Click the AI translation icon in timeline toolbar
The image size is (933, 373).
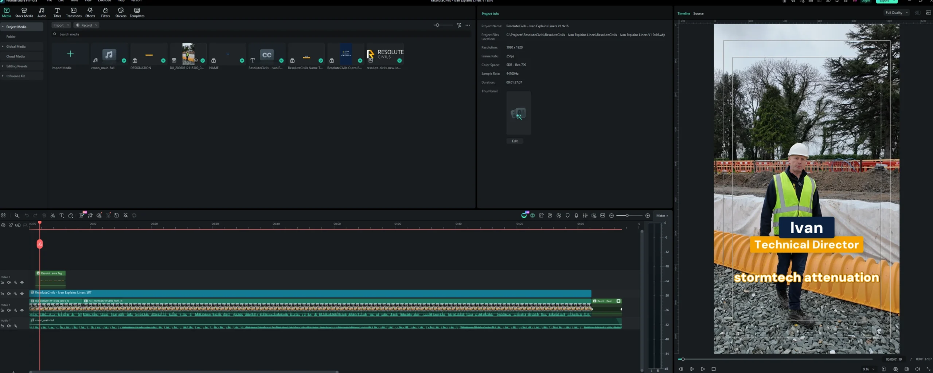tap(125, 216)
